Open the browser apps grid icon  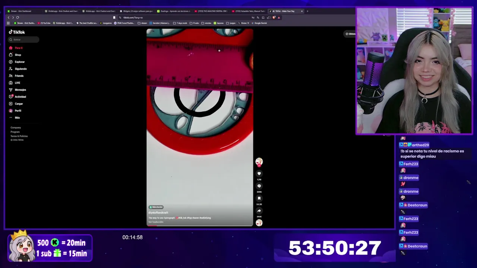click(8, 23)
